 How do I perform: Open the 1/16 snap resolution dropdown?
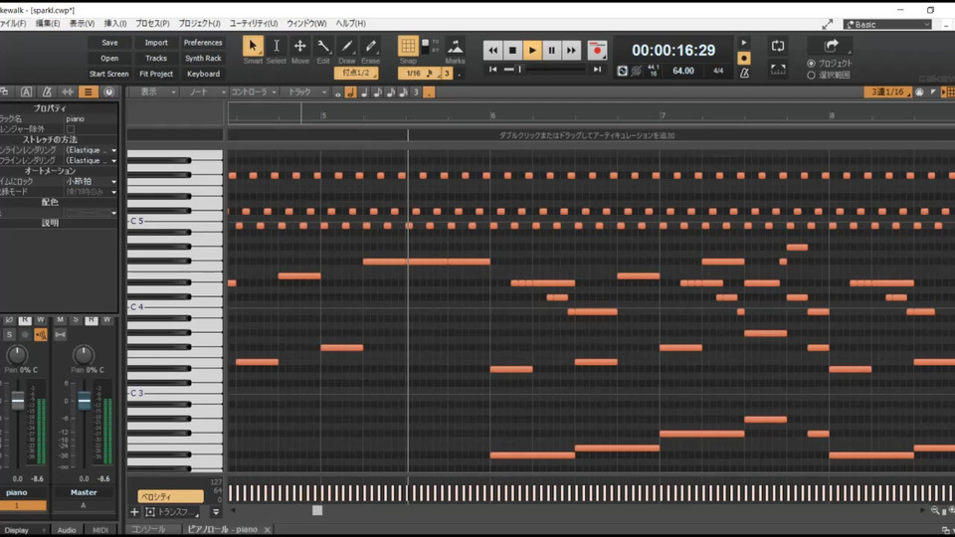pyautogui.click(x=414, y=74)
